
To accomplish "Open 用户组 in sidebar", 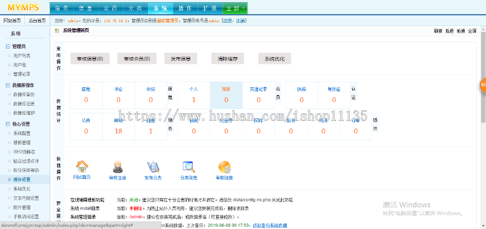I will point(19,65).
